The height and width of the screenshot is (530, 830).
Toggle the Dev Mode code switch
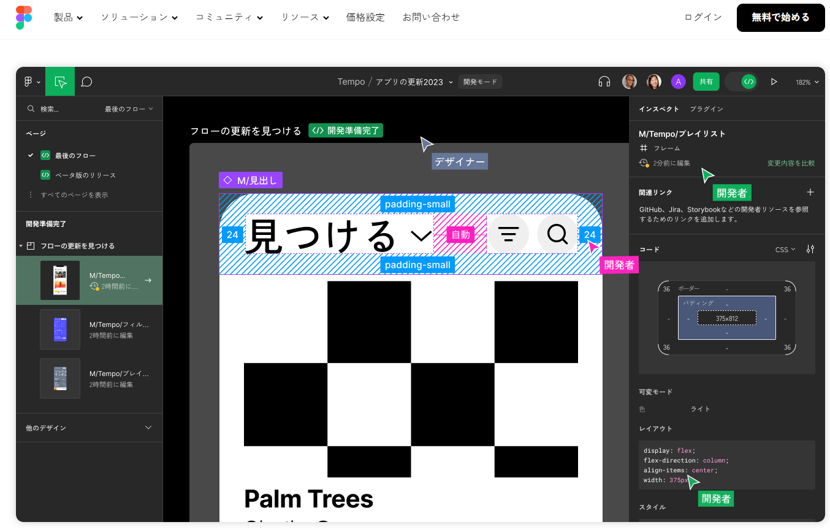(742, 82)
